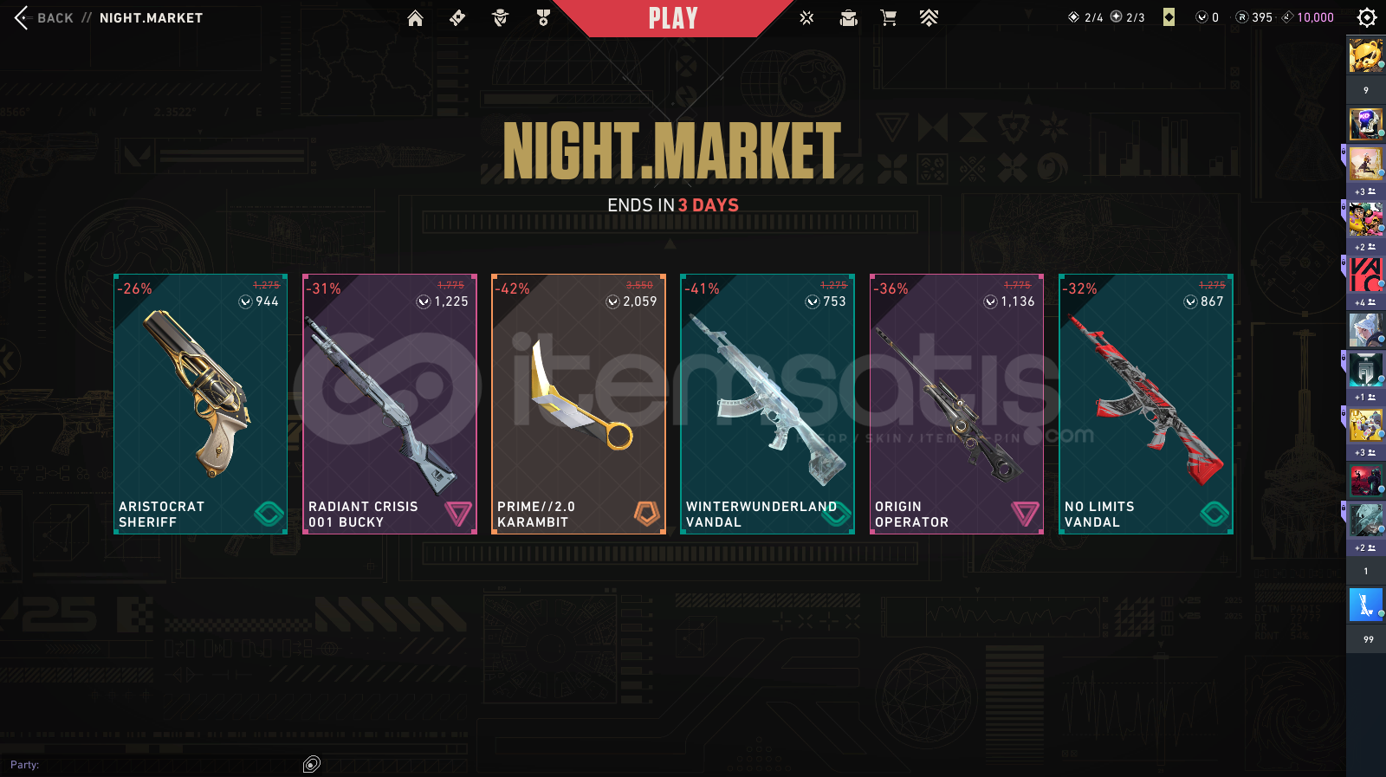Expand the friends group showing 99
Viewport: 1386px width, 777px height.
tap(1368, 639)
